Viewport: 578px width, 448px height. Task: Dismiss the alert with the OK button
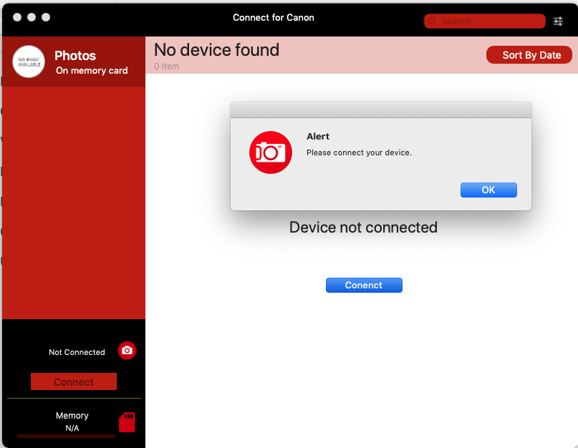click(x=488, y=190)
